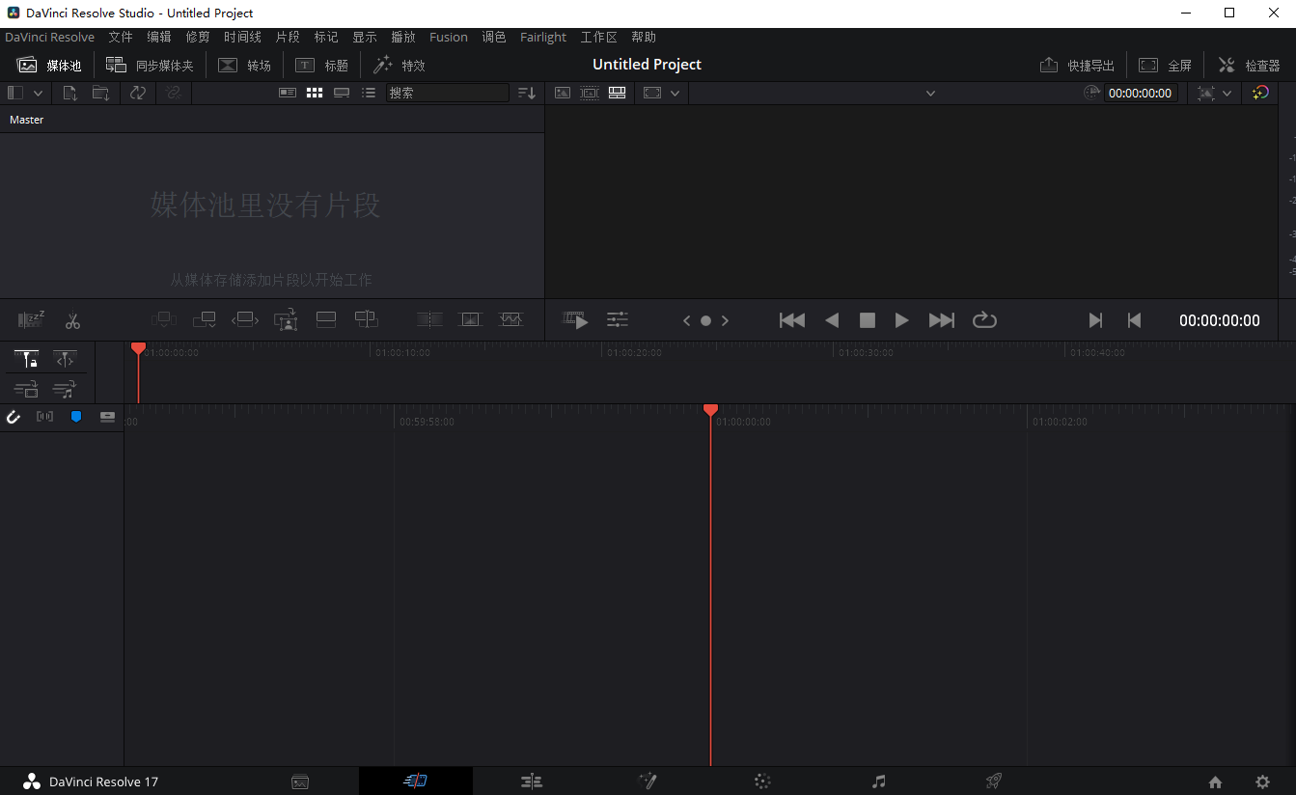1296x795 pixels.
Task: Click the Source Overwrite icon
Action: 366,319
